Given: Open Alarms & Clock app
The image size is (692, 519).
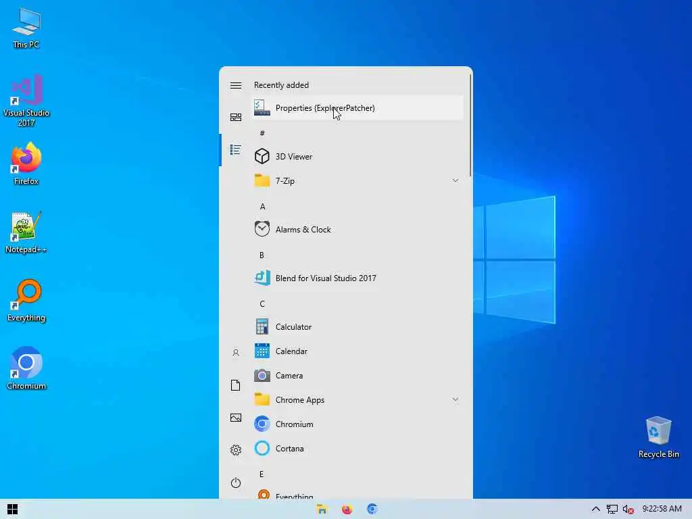Looking at the screenshot, I should click(357, 230).
